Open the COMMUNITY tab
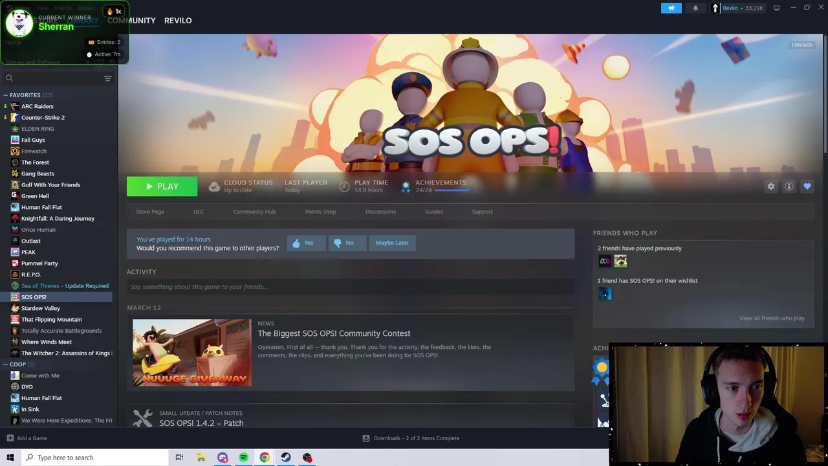Image resolution: width=828 pixels, height=466 pixels. pyautogui.click(x=131, y=21)
